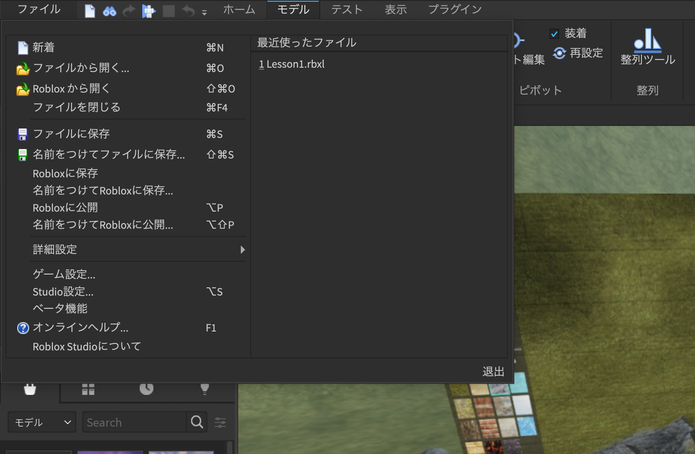
Task: Select ファイルを閉じる
Action: pos(128,108)
